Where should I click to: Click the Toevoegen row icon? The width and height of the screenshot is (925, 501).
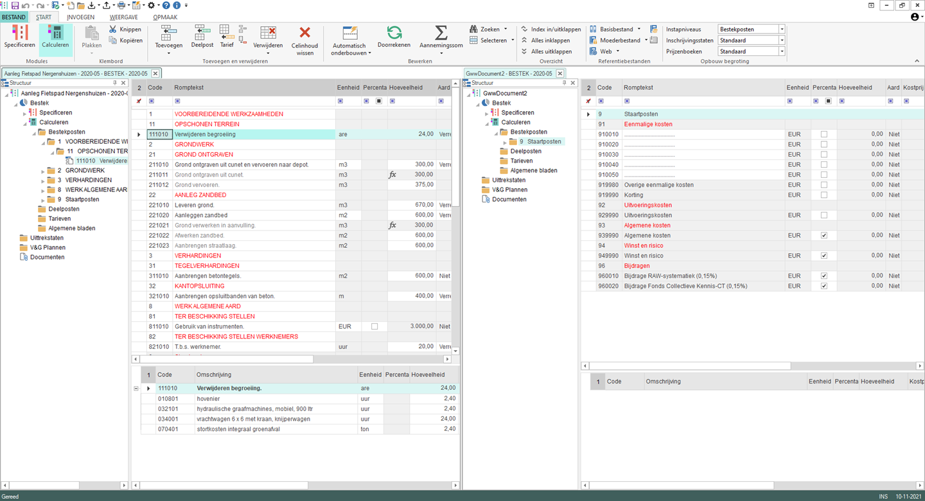tap(169, 33)
